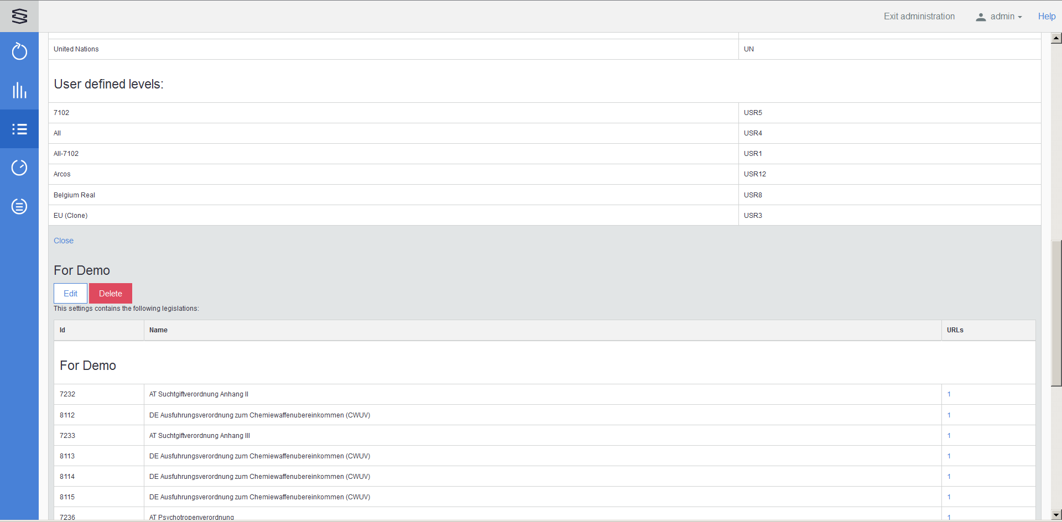
Task: Click the Exit administration link
Action: tap(919, 17)
